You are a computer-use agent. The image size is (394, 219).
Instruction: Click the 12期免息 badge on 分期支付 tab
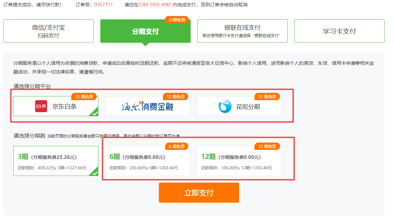pyautogui.click(x=177, y=20)
